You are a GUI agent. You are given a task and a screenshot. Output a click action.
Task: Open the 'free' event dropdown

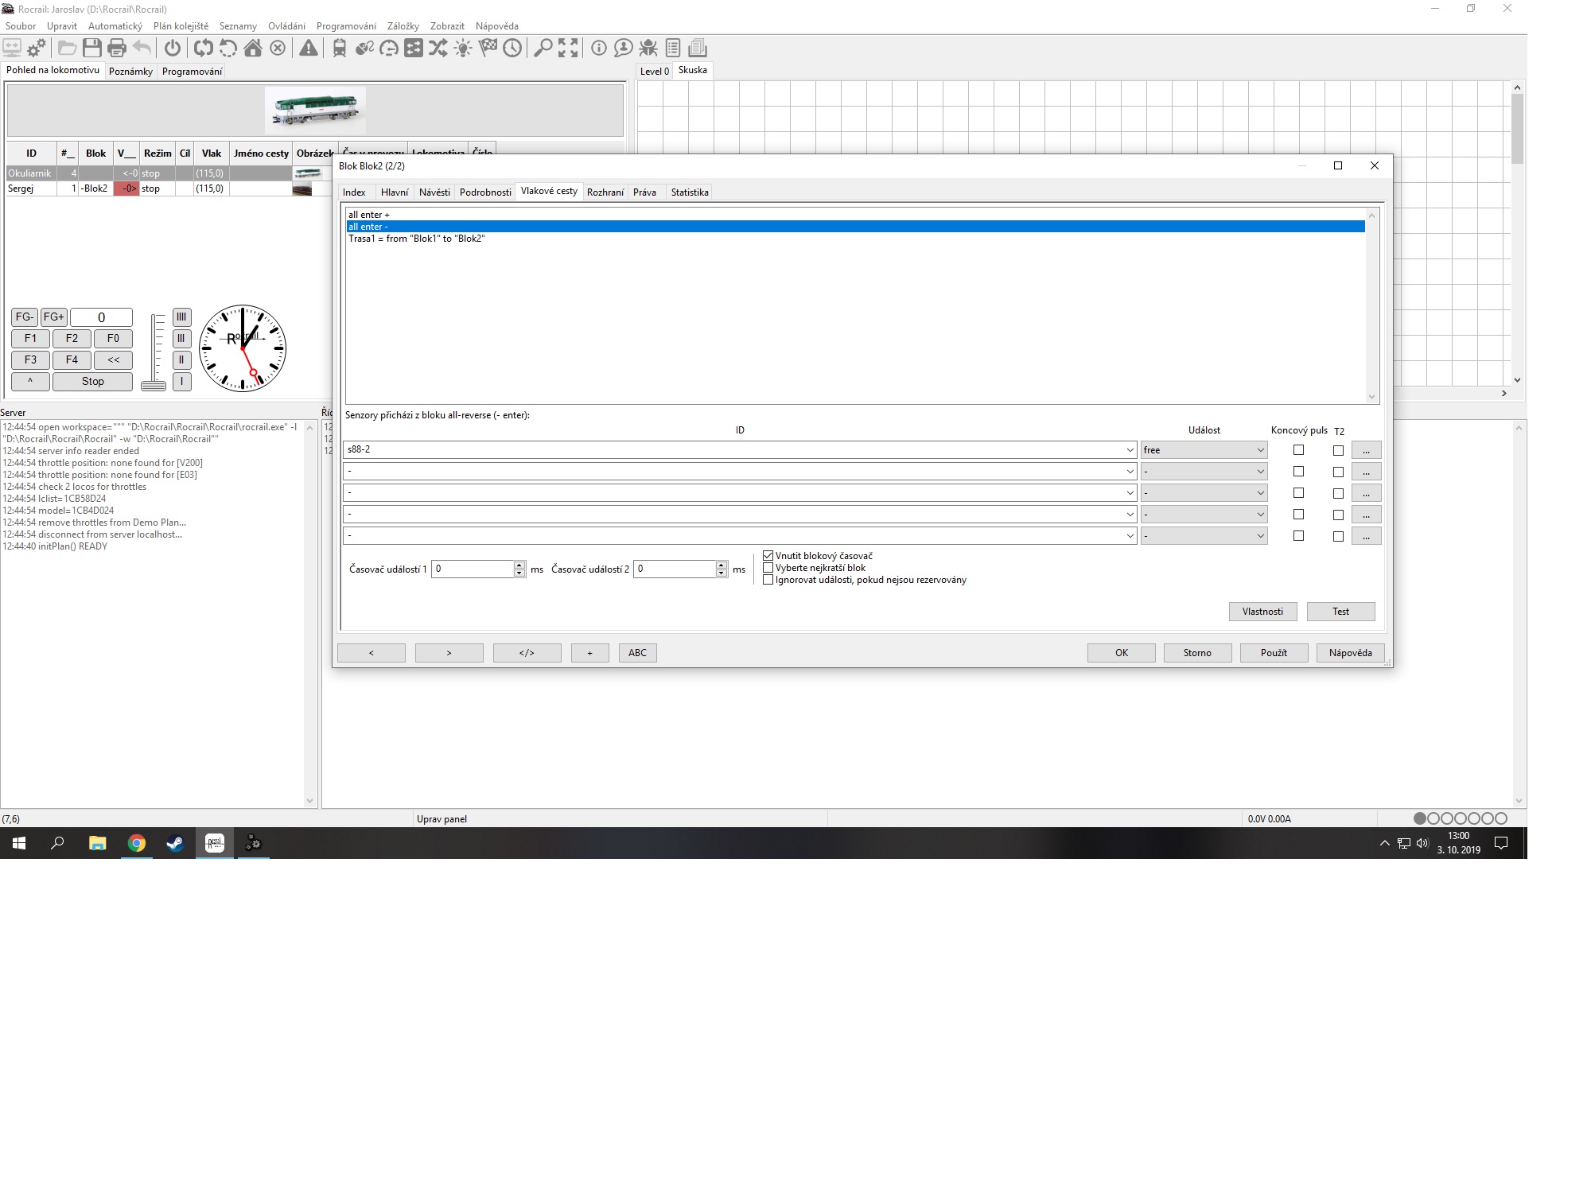[x=1260, y=450]
